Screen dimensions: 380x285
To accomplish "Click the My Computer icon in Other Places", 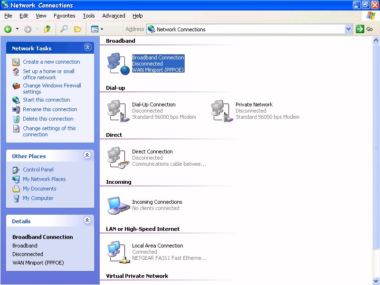I will pyautogui.click(x=16, y=199).
